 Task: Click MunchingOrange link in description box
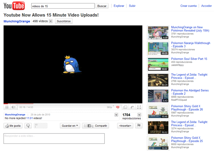tap(15, 114)
